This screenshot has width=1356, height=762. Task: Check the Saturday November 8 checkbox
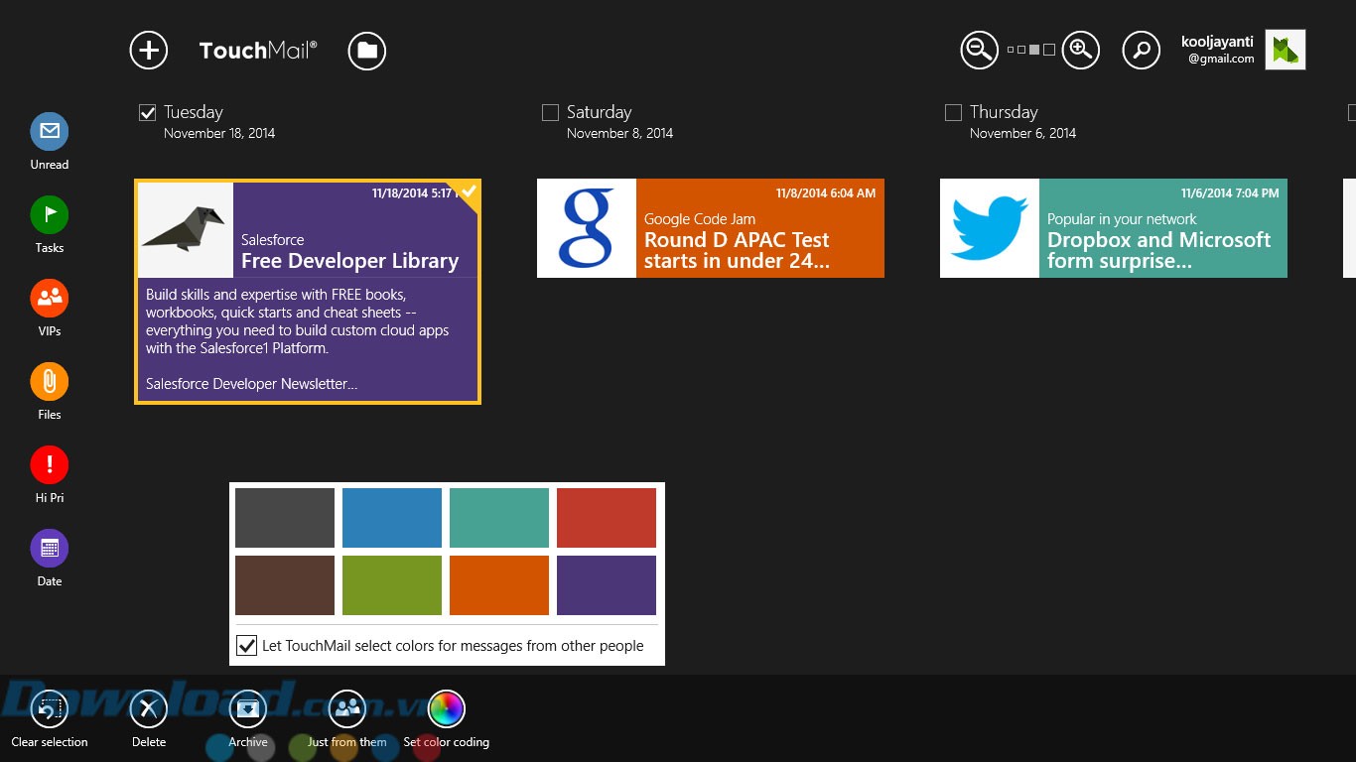551,113
